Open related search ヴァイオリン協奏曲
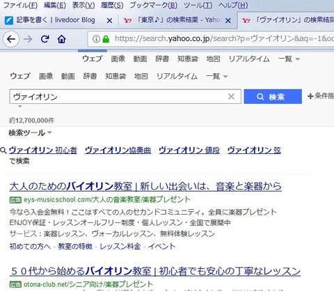The image size is (334, 292). point(118,151)
